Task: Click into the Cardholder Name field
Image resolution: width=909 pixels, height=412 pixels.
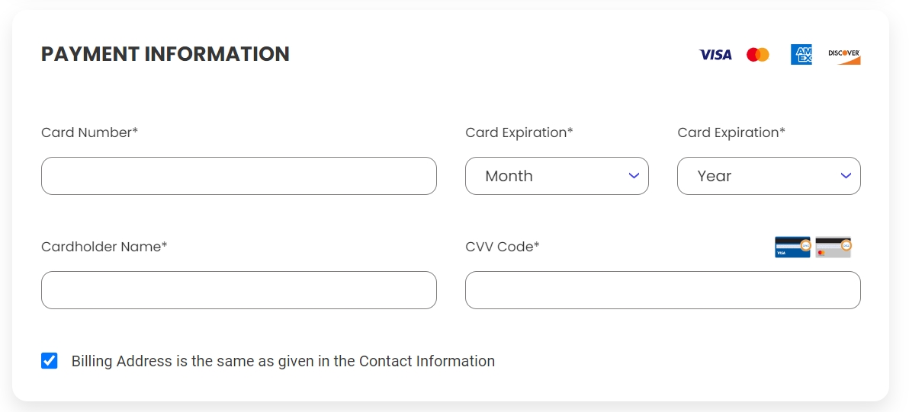Action: click(x=239, y=290)
